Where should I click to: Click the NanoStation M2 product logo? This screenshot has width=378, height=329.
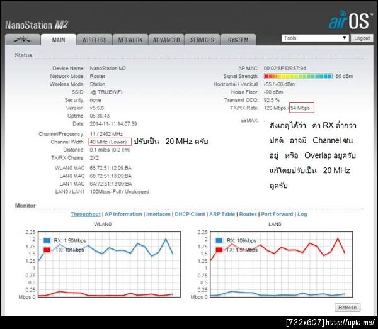tap(37, 25)
